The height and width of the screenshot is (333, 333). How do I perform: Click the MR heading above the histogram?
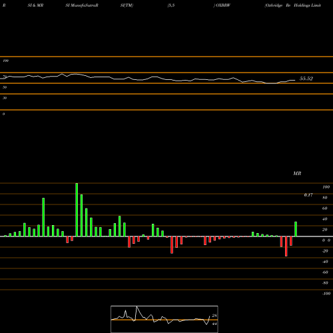[x=297, y=173]
